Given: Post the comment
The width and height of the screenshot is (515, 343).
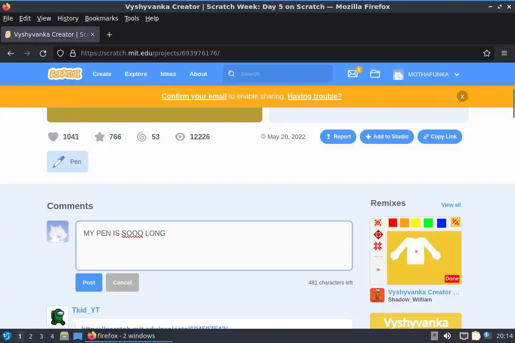Looking at the screenshot, I should [x=89, y=282].
